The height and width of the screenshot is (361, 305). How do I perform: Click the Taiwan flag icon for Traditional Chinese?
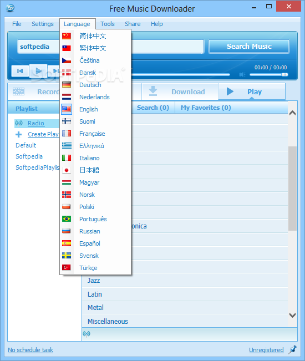(67, 48)
